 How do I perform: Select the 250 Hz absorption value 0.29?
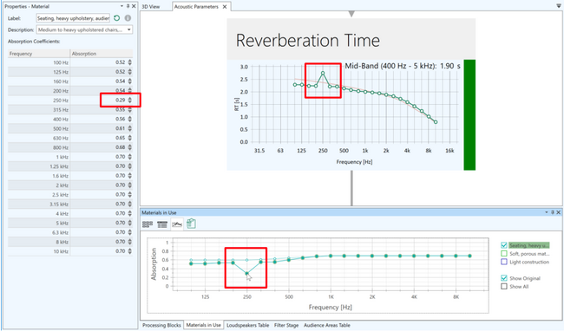tap(120, 101)
